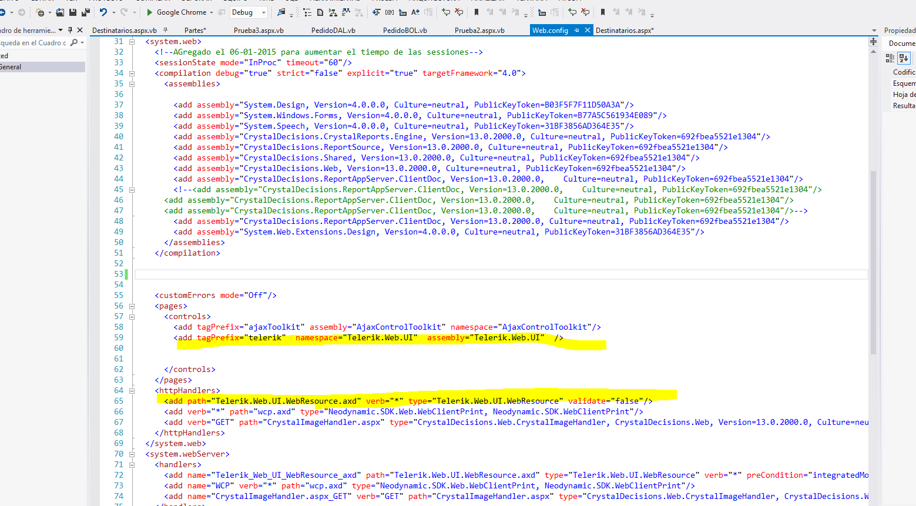Collapse system.webServer node at line 70
The height and width of the screenshot is (506, 916).
pyautogui.click(x=132, y=454)
